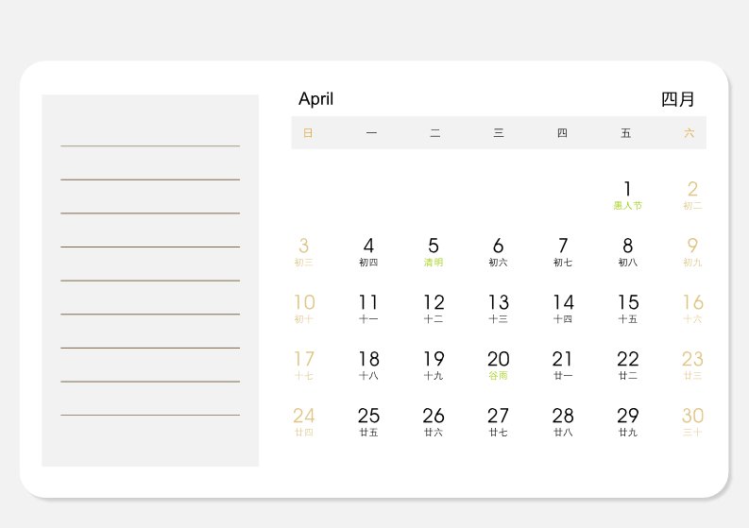Select Sunday April 24 date

tap(304, 422)
